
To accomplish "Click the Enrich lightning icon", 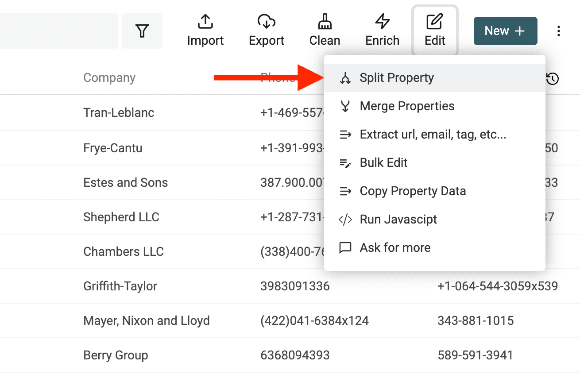I will [382, 29].
